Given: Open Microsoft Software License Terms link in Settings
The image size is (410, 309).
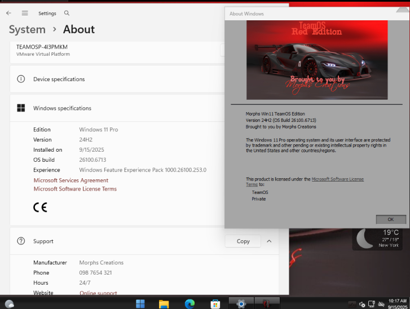Looking at the screenshot, I should (75, 189).
